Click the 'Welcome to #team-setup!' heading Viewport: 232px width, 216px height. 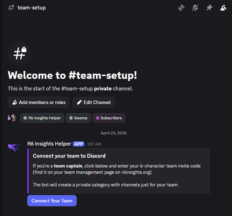[72, 75]
